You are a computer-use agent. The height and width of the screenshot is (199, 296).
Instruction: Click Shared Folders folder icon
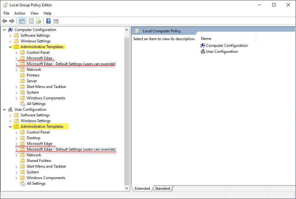[22, 161]
